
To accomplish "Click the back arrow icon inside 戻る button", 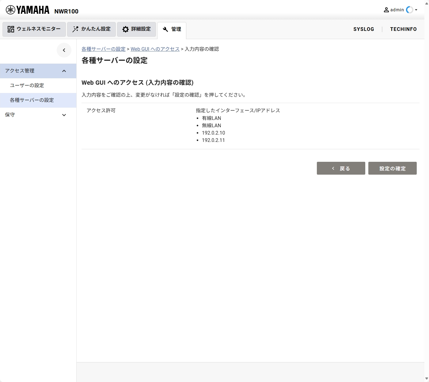I will coord(333,168).
